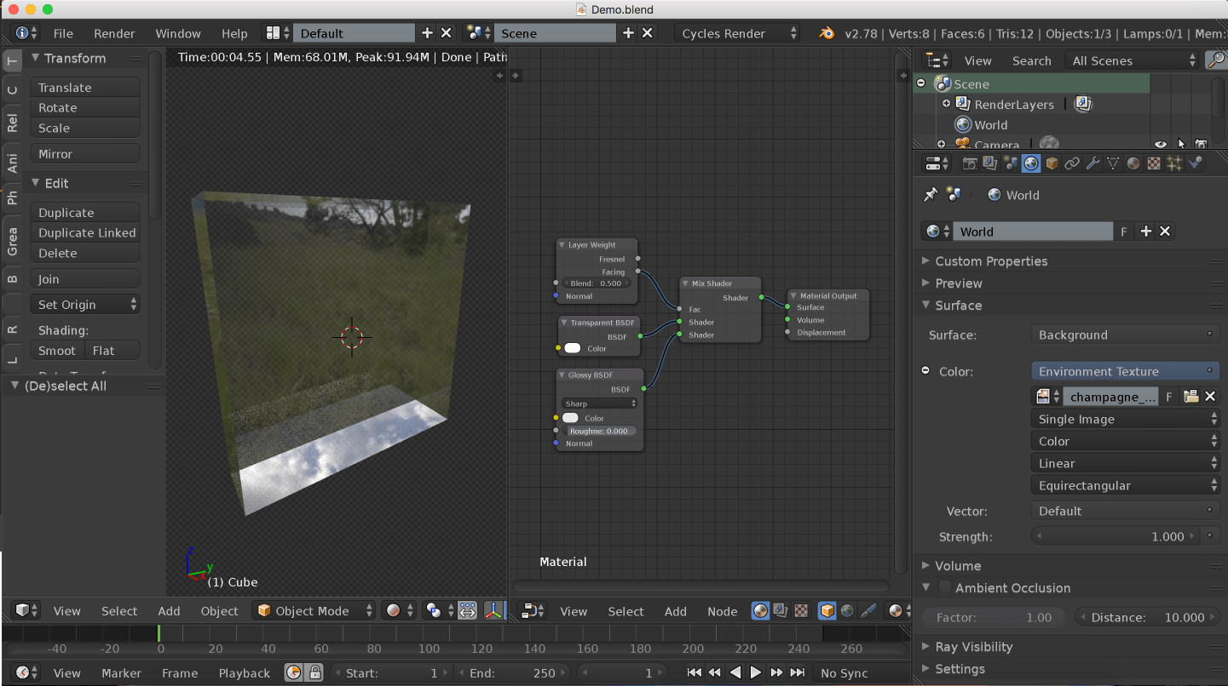Image resolution: width=1228 pixels, height=686 pixels.
Task: Toggle Camera visibility eye in outliner
Action: point(1160,145)
